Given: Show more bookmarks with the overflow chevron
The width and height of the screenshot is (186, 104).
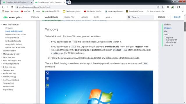Looking at the screenshot, I should click(183, 11).
